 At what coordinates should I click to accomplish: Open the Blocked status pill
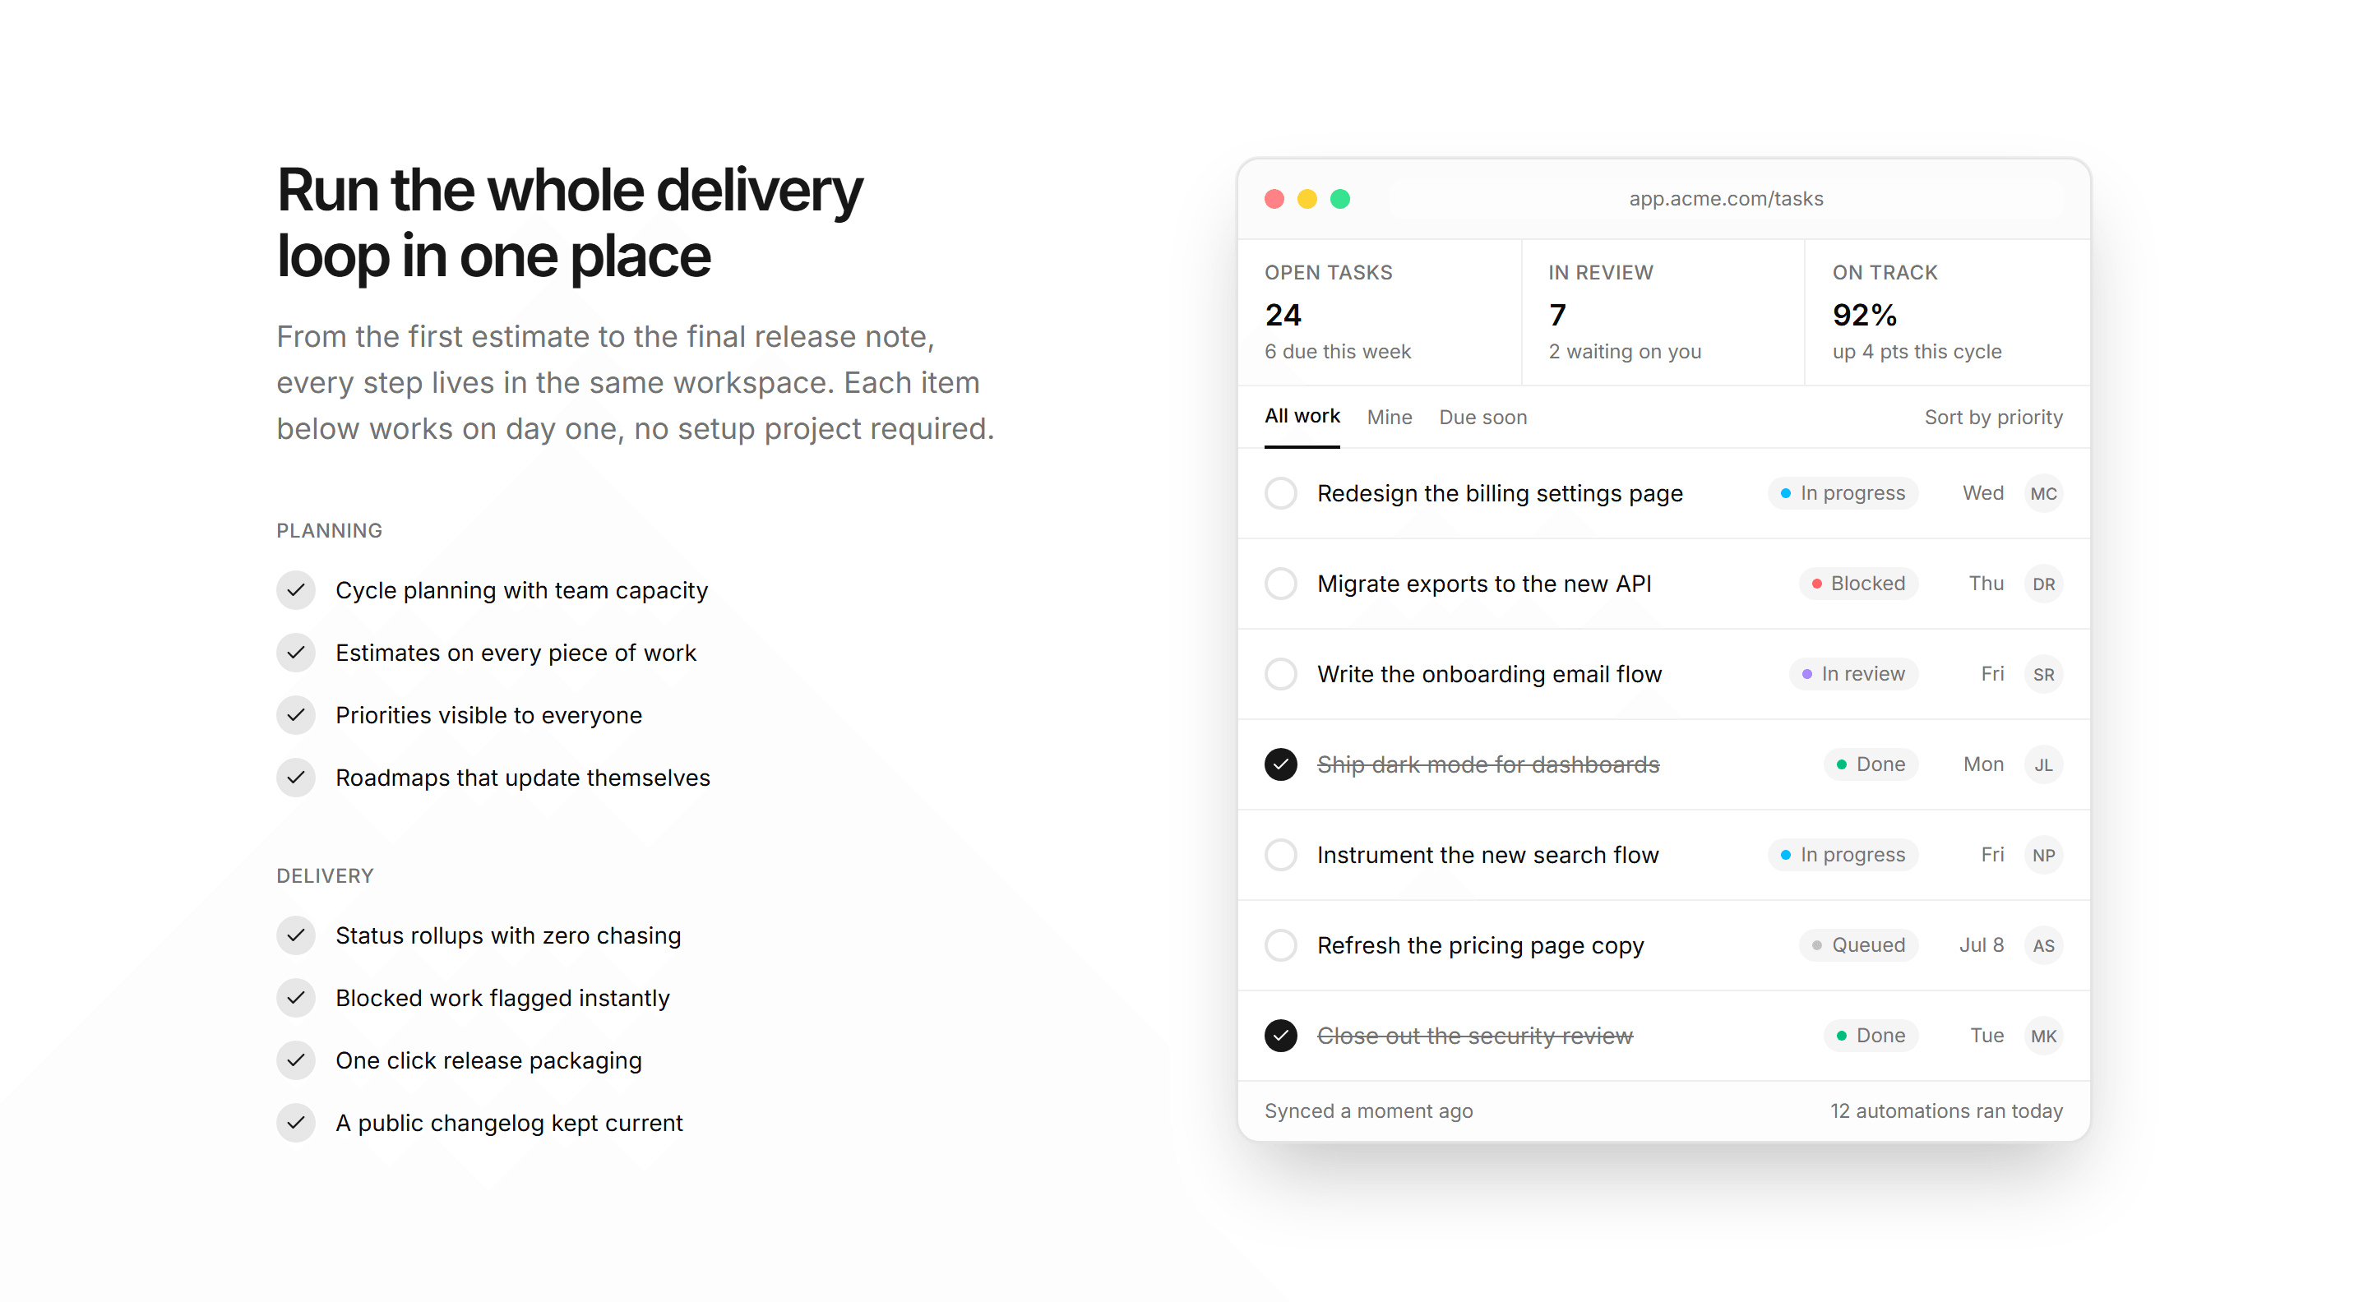[1858, 584]
